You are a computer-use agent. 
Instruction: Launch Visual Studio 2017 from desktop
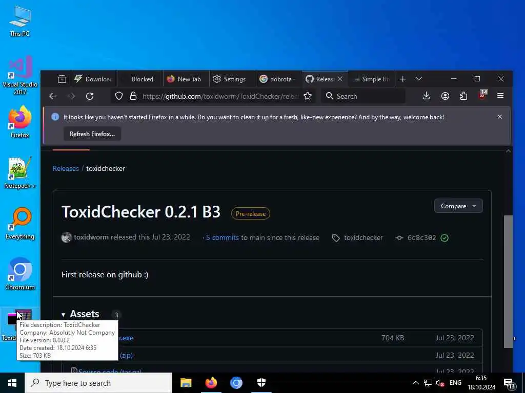tap(20, 76)
